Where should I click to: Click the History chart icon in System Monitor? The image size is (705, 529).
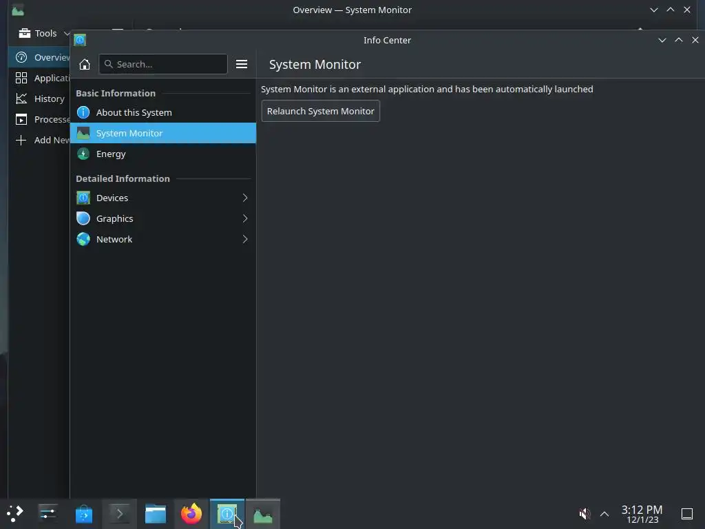(x=21, y=99)
